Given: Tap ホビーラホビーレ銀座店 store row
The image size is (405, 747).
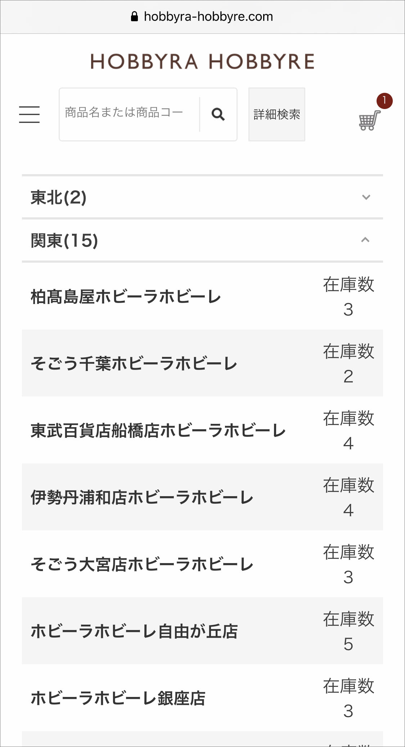Looking at the screenshot, I should 118,698.
